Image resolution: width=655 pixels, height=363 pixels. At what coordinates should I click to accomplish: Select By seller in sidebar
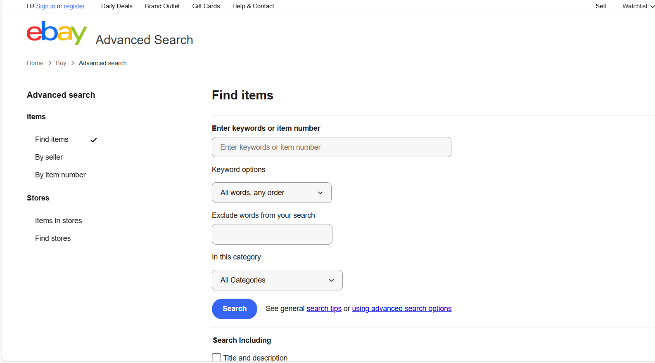point(49,157)
